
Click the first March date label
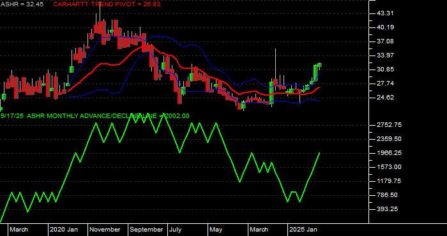[x=19, y=230]
